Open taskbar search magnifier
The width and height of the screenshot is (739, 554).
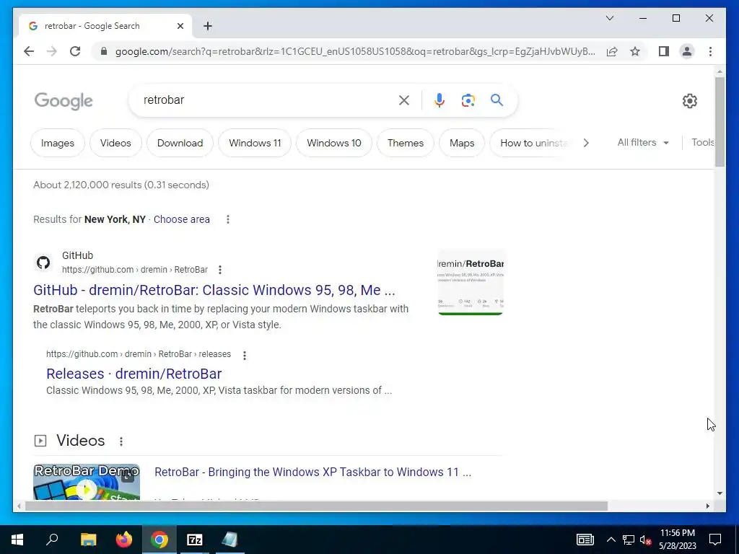pyautogui.click(x=52, y=540)
